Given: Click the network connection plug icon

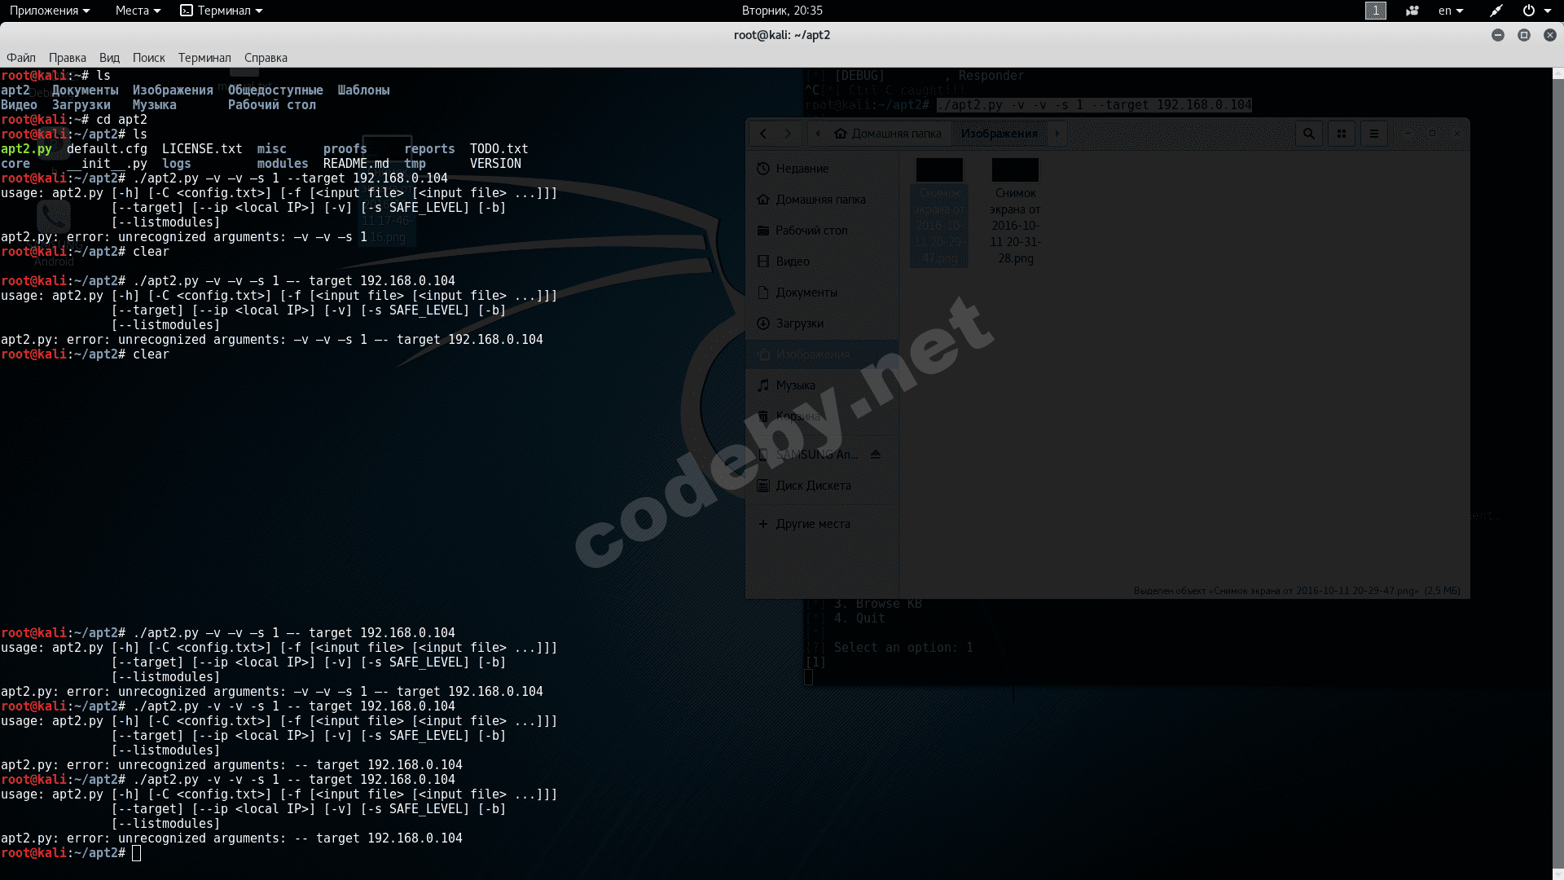Looking at the screenshot, I should point(1496,11).
